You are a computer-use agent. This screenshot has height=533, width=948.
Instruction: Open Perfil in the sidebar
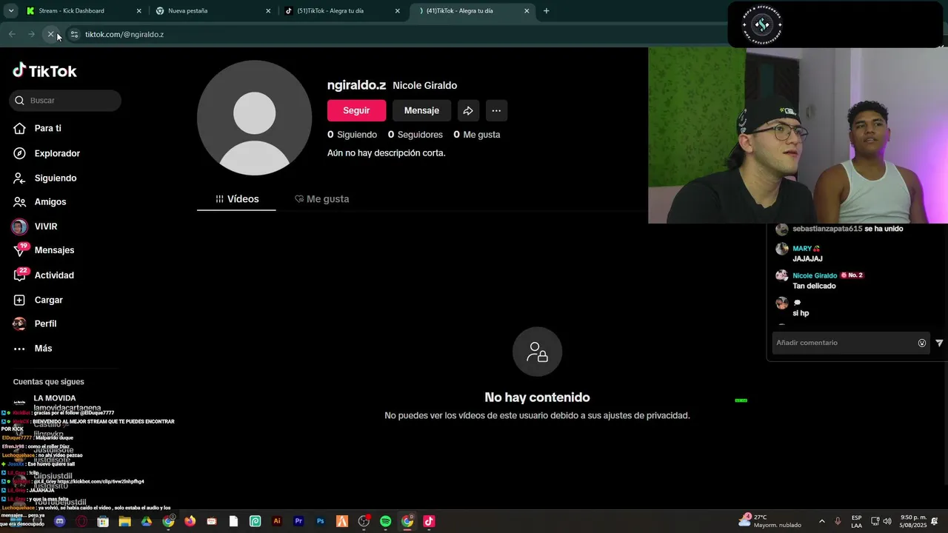(x=35, y=324)
